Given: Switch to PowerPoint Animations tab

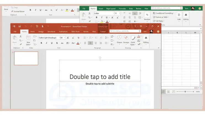Looking at the screenshot, I should (x=63, y=32).
